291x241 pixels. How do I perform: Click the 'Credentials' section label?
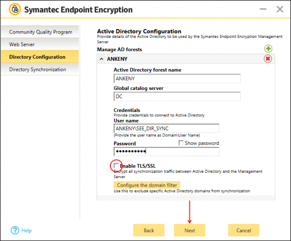127,110
